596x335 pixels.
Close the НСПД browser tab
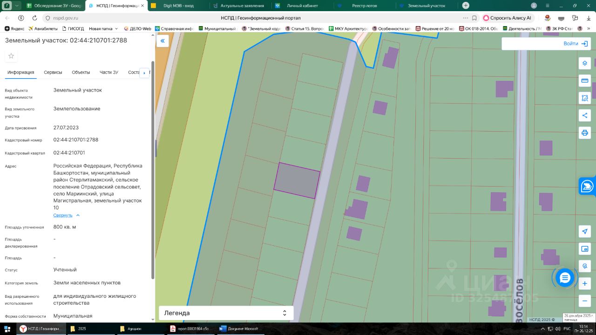point(142,6)
